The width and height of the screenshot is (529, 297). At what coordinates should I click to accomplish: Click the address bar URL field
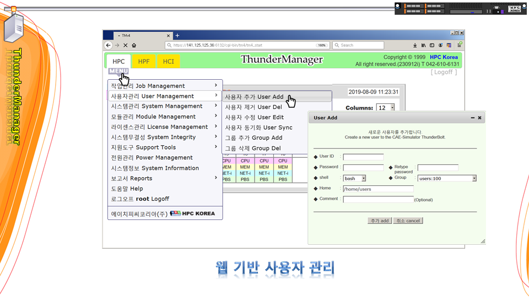coord(247,45)
